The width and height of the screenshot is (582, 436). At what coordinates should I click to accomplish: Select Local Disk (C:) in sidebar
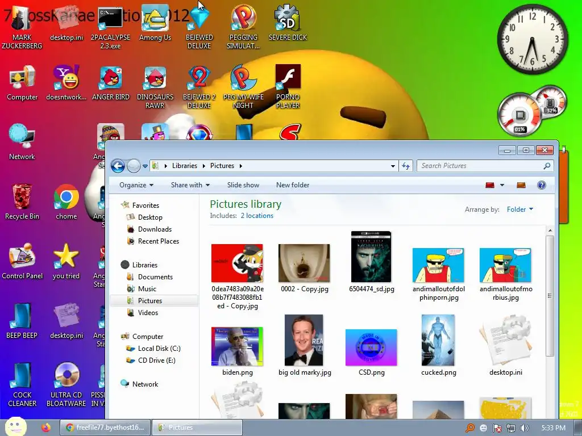(159, 349)
